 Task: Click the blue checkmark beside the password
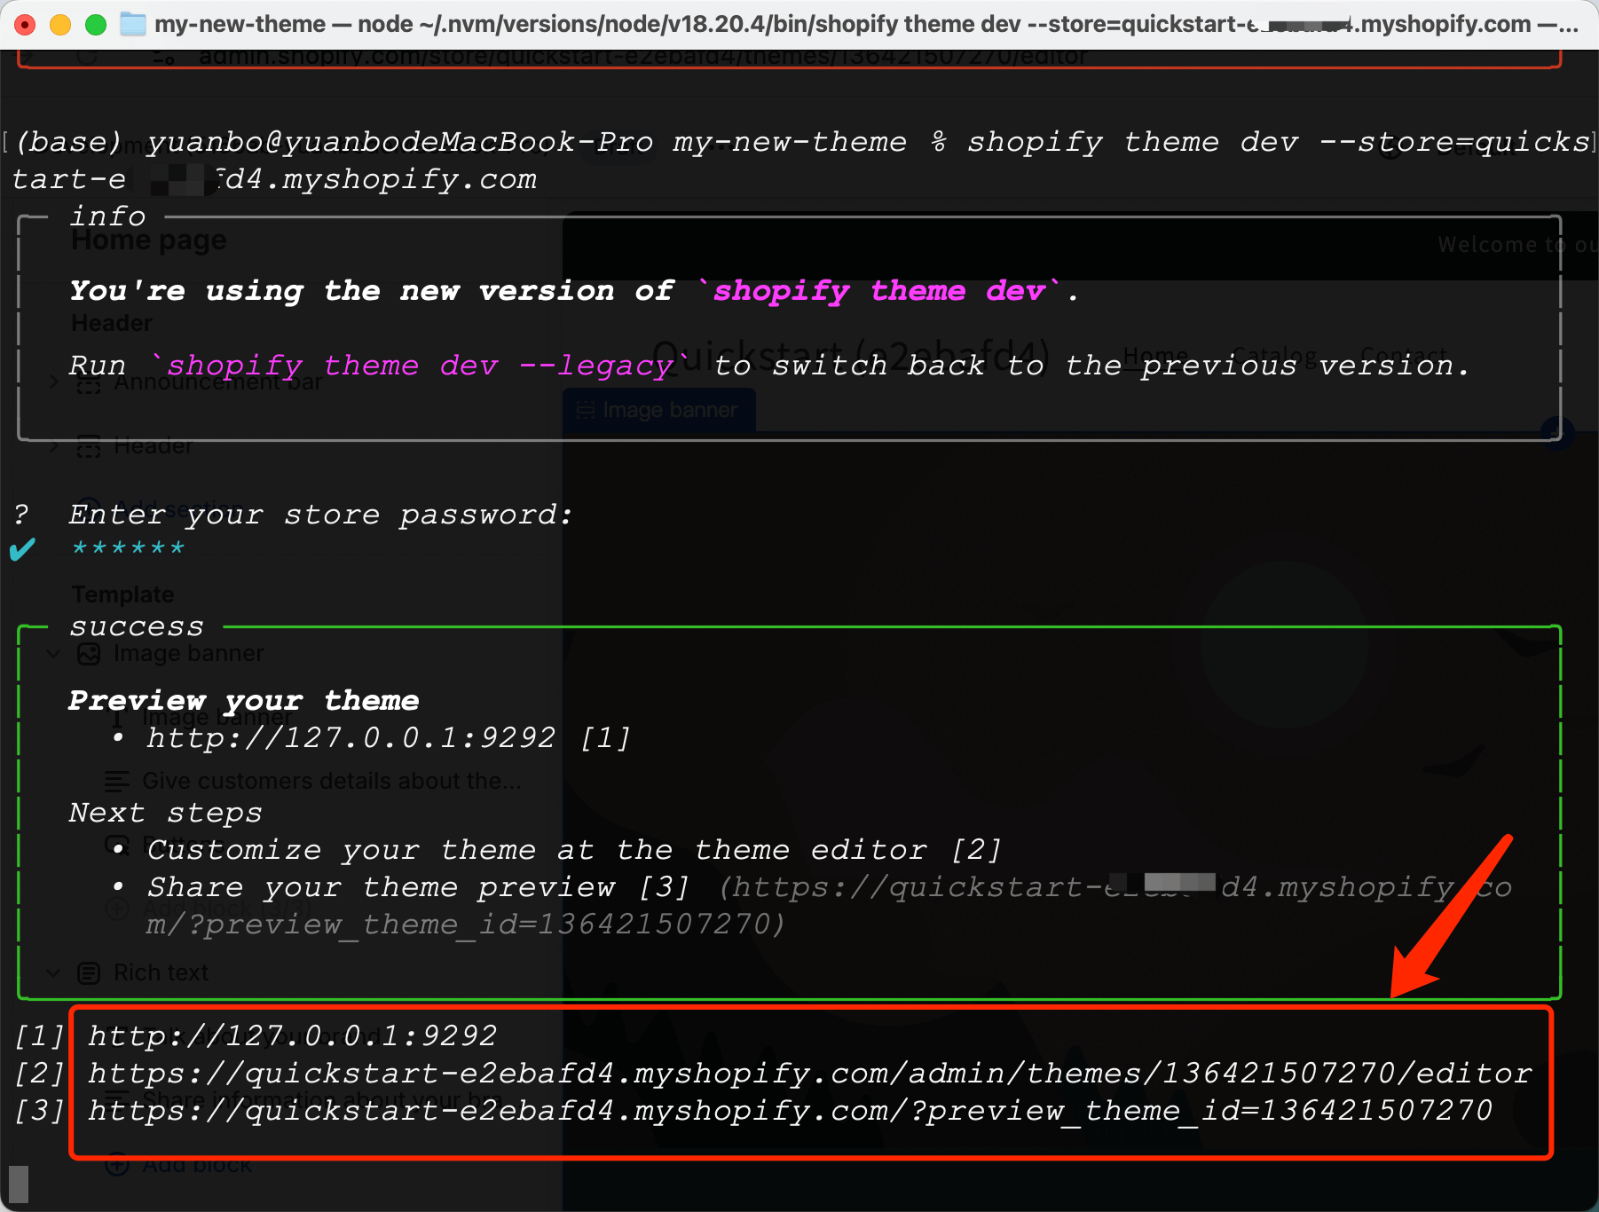[x=22, y=549]
